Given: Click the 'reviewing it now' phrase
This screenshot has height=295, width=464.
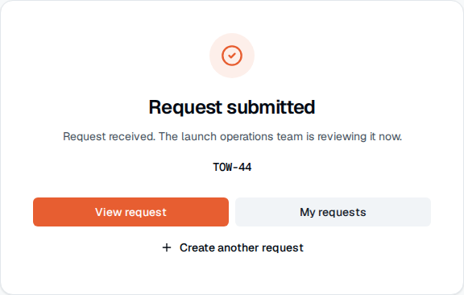Looking at the screenshot, I should (359, 136).
